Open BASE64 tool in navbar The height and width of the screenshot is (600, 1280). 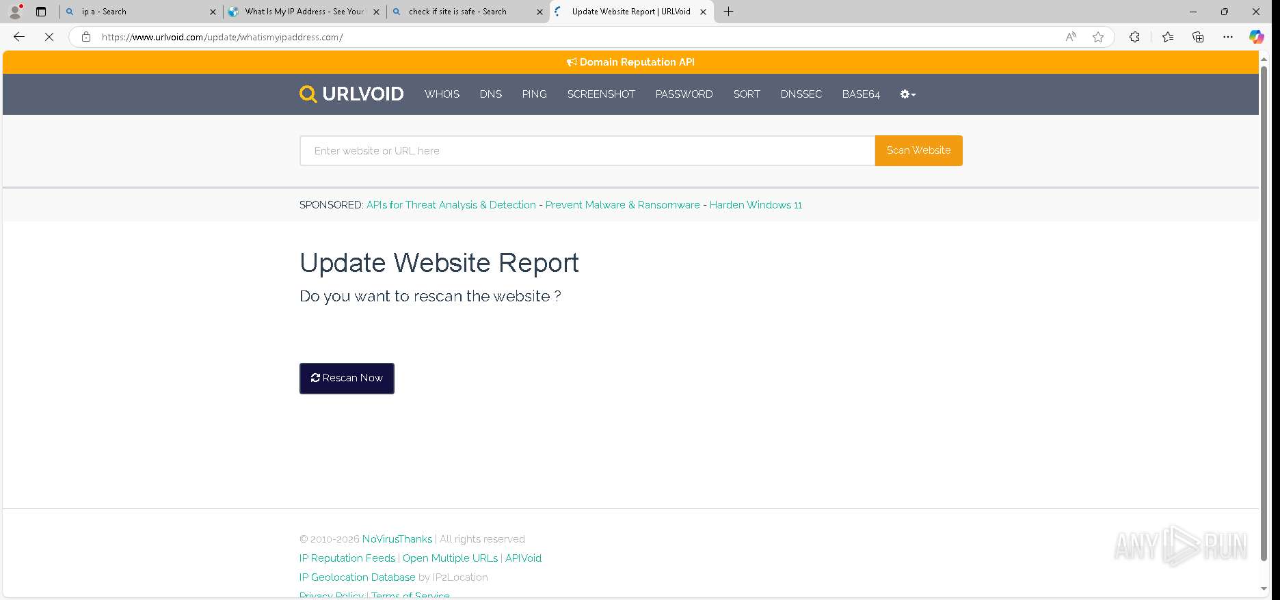point(861,94)
